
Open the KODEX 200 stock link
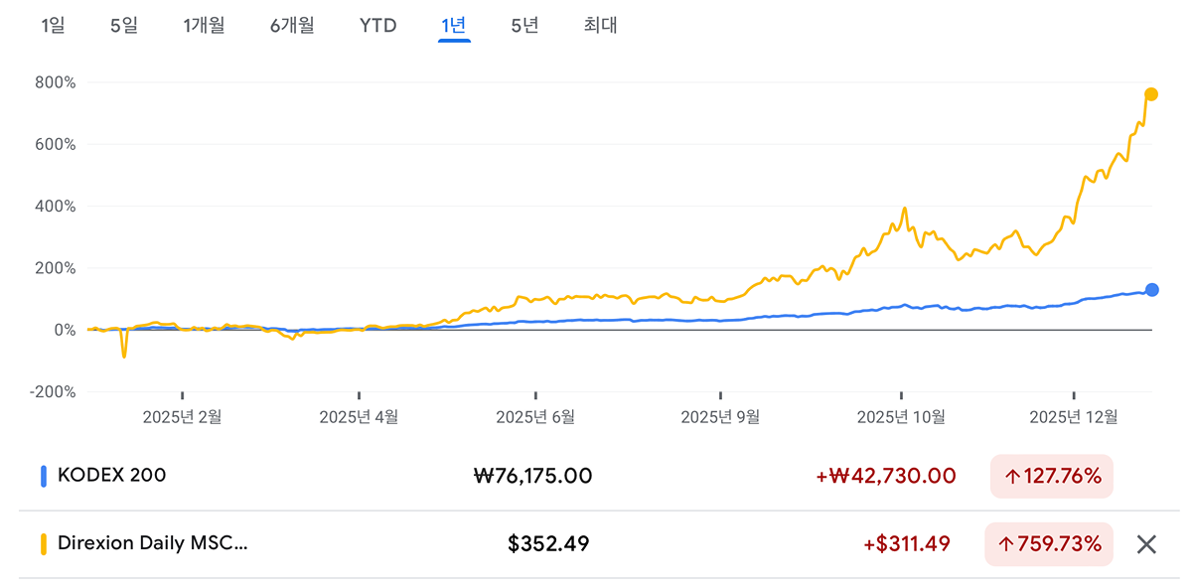click(111, 476)
